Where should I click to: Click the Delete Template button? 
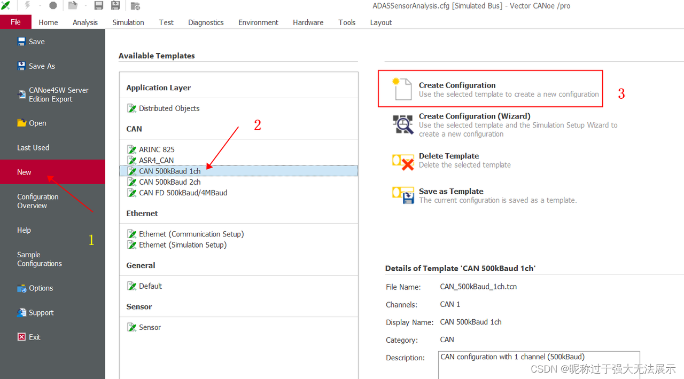click(x=452, y=160)
